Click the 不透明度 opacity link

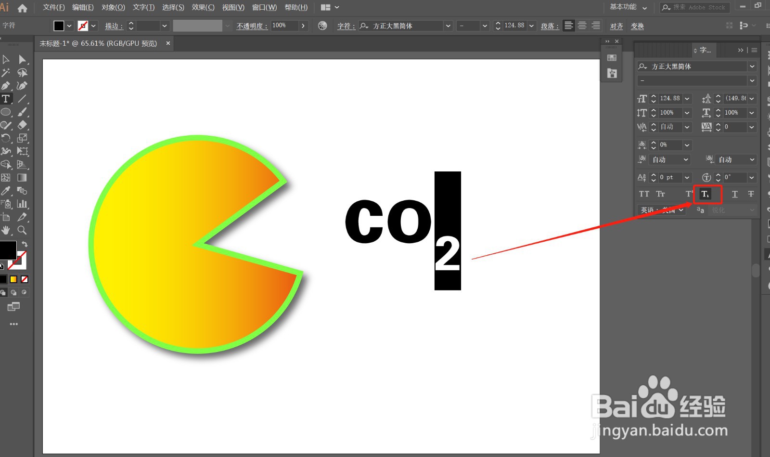coord(252,26)
